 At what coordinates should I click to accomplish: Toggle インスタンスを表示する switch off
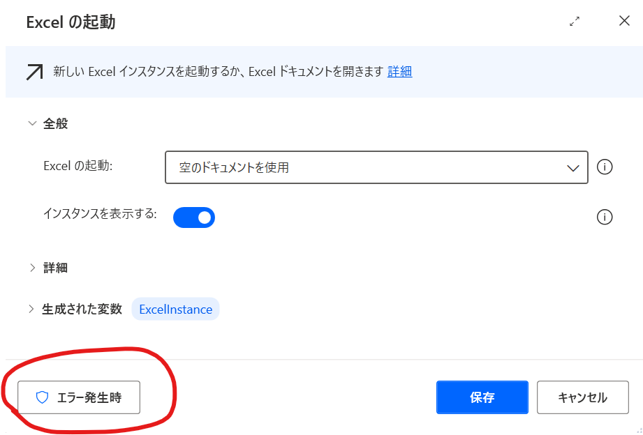(x=194, y=217)
